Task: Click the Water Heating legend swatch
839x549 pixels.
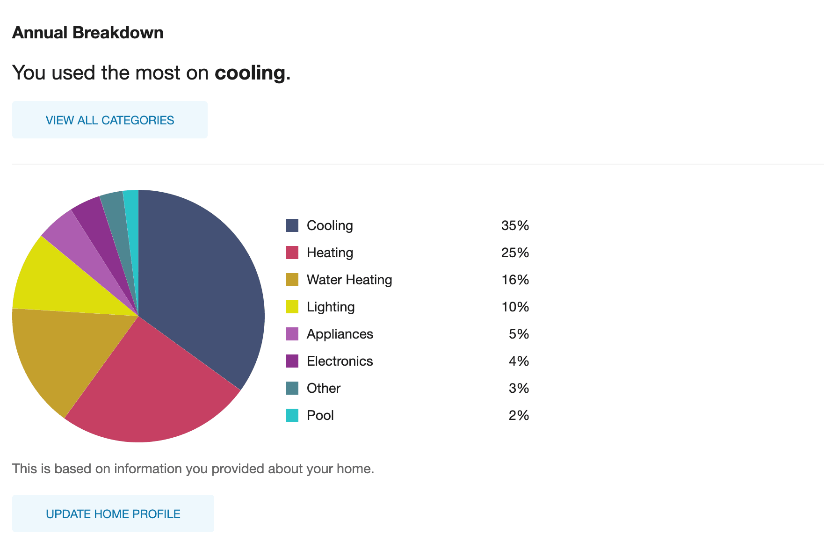Action: pyautogui.click(x=292, y=279)
